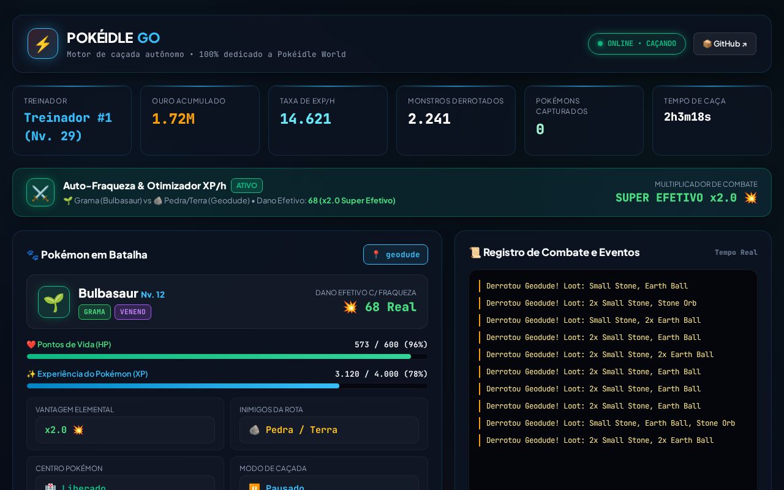Open the GitHub link
This screenshot has width=784, height=490.
(x=725, y=43)
